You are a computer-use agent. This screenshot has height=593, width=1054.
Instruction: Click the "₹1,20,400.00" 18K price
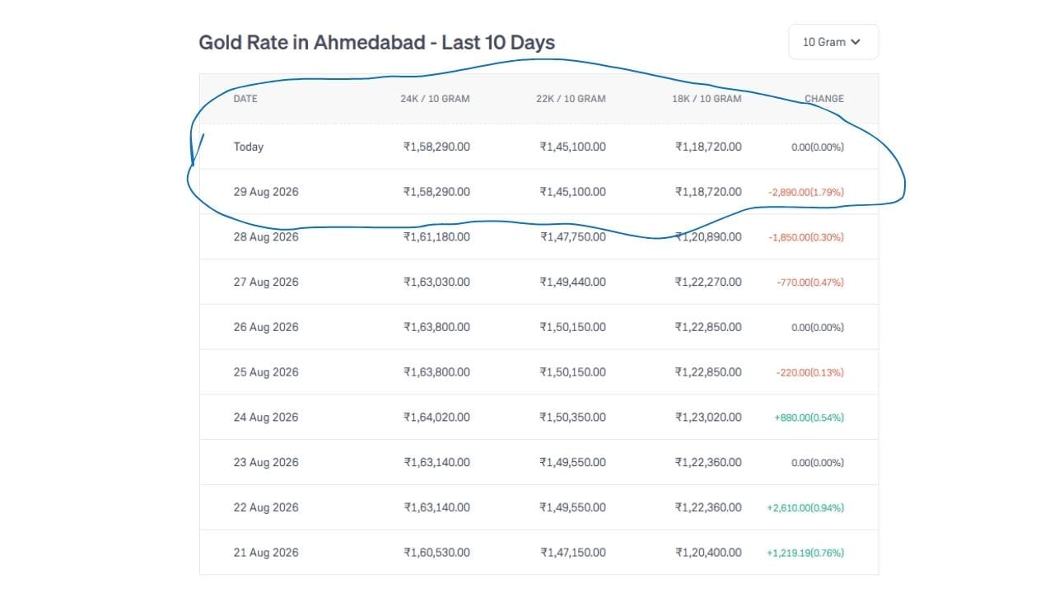[x=708, y=553]
